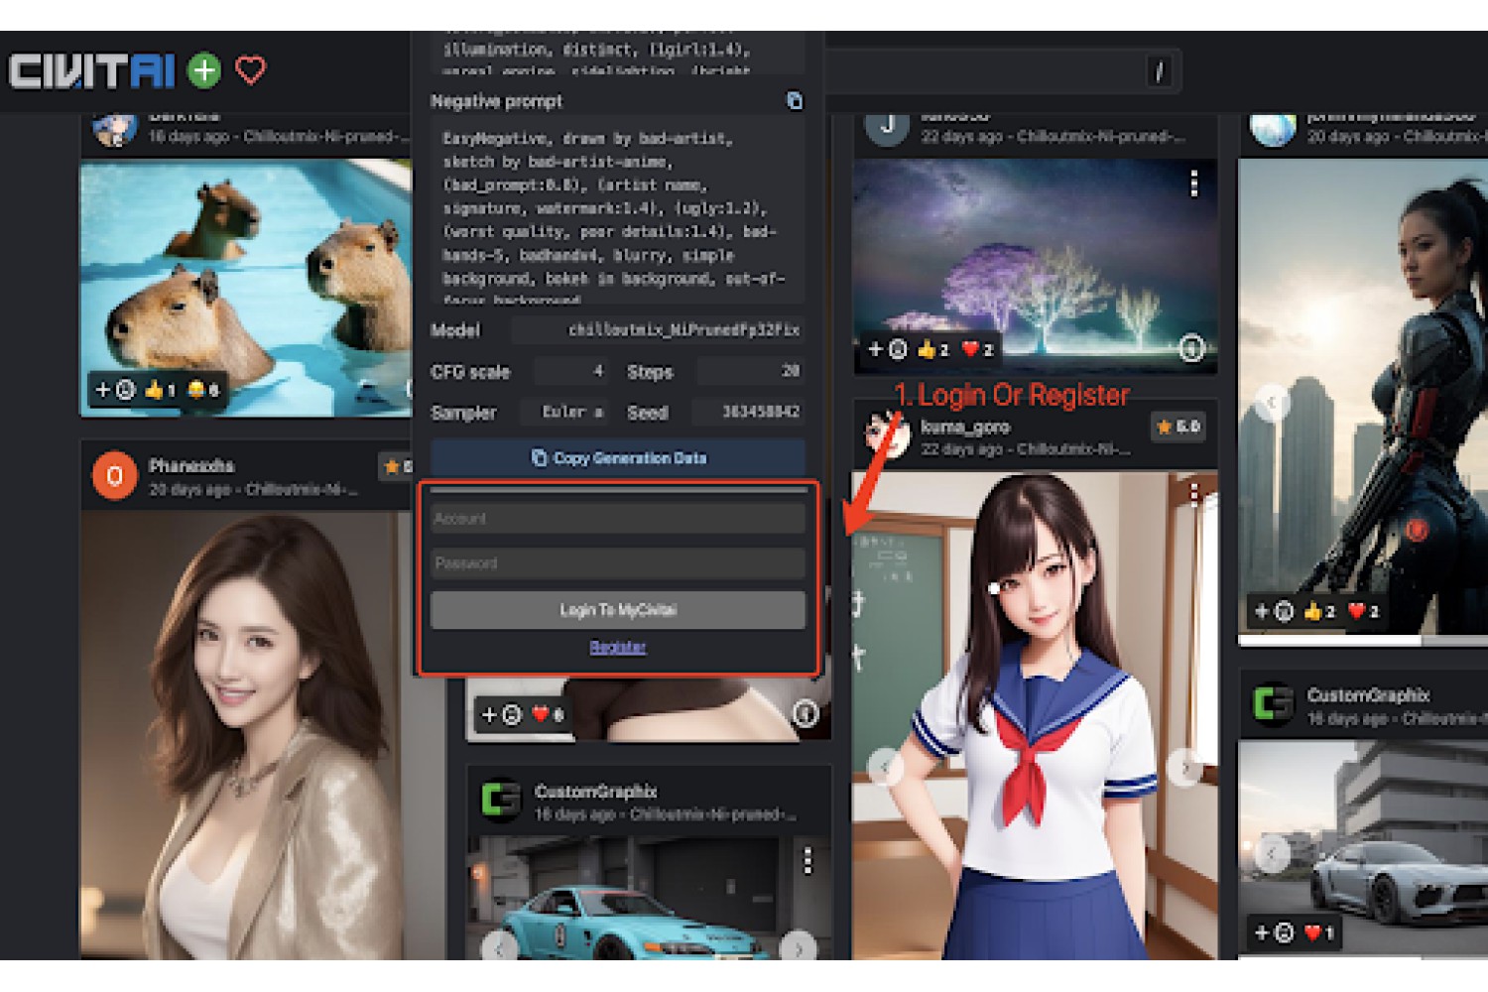
Task: Open the CustomGraphix username above the teal car
Action: pos(595,791)
